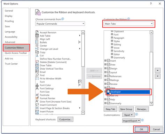Toggle the Mailings tab checkbox
165x134 pixels.
[108, 80]
